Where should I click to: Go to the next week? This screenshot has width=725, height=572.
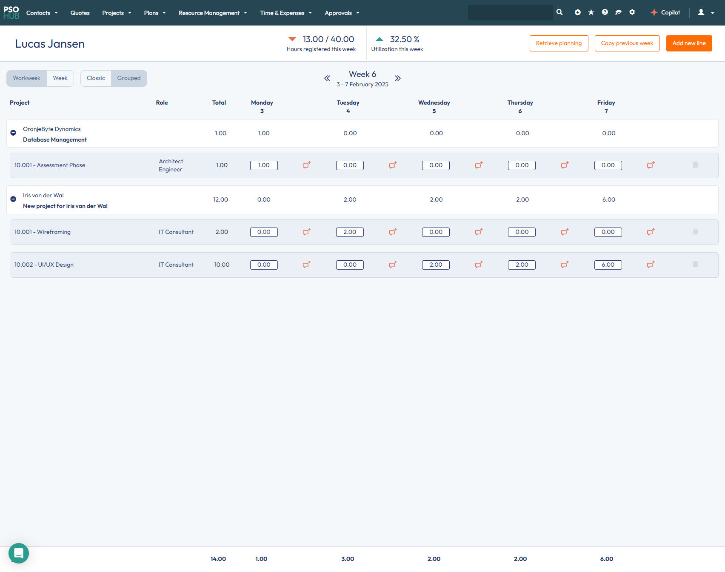[x=397, y=78]
